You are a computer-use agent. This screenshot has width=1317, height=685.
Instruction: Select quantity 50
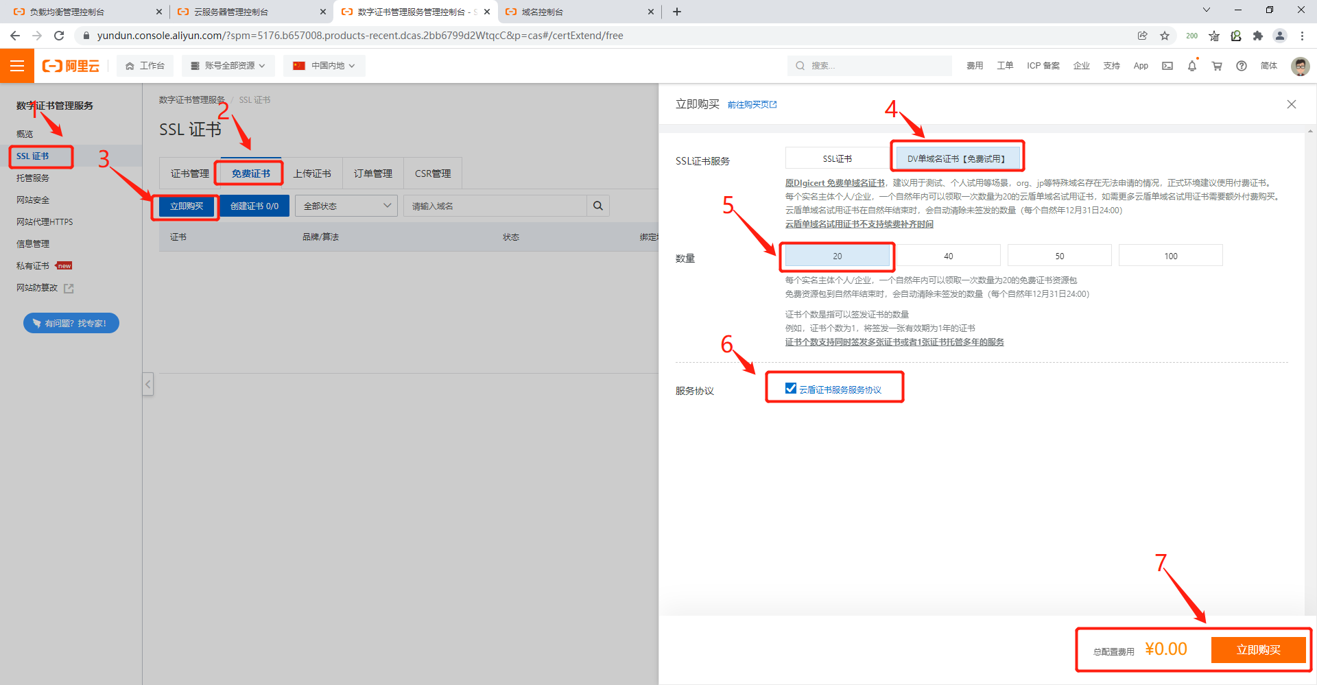point(1060,256)
